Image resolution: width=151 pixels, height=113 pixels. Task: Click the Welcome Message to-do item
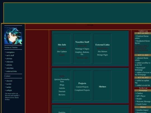click(x=143, y=102)
